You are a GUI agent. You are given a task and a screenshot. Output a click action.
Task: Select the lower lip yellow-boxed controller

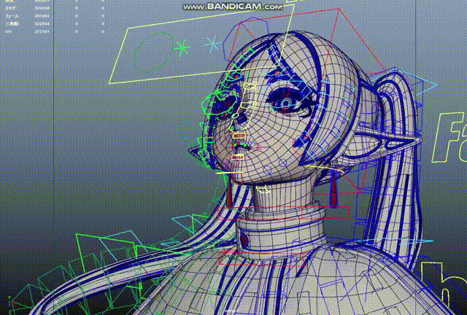[238, 157]
